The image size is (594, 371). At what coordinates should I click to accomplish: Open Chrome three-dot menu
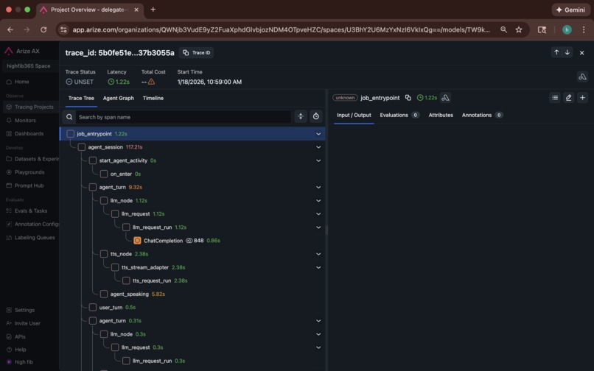click(584, 29)
